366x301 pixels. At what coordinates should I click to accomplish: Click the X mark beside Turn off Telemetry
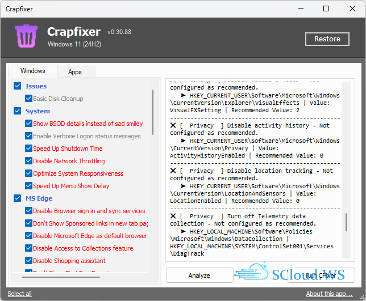[x=173, y=216]
